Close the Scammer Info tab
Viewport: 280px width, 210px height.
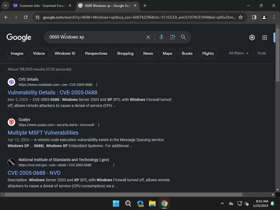(x=70, y=5)
